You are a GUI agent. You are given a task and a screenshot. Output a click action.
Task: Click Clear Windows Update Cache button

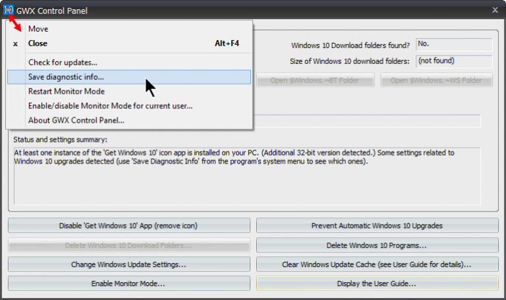coord(378,264)
